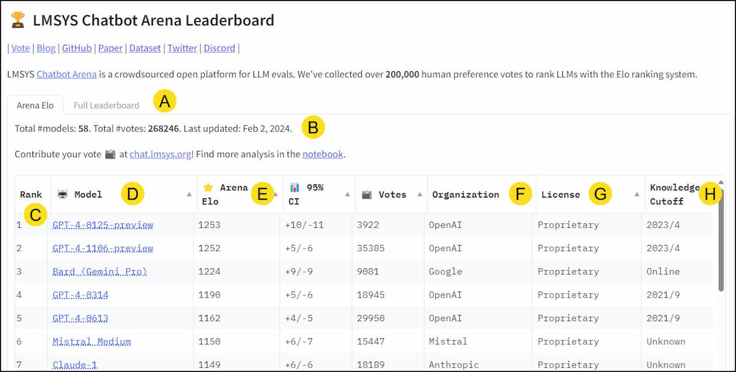The image size is (736, 372).
Task: Sort by Votes column arrow
Action: (x=420, y=194)
